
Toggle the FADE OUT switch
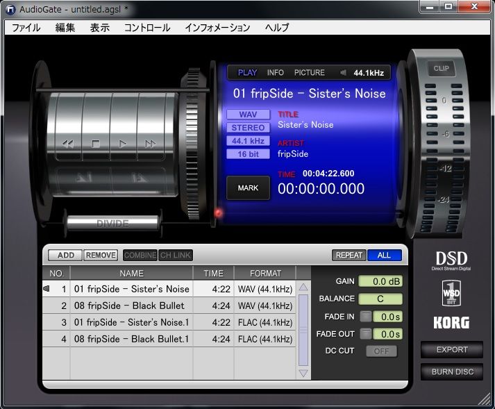click(366, 334)
